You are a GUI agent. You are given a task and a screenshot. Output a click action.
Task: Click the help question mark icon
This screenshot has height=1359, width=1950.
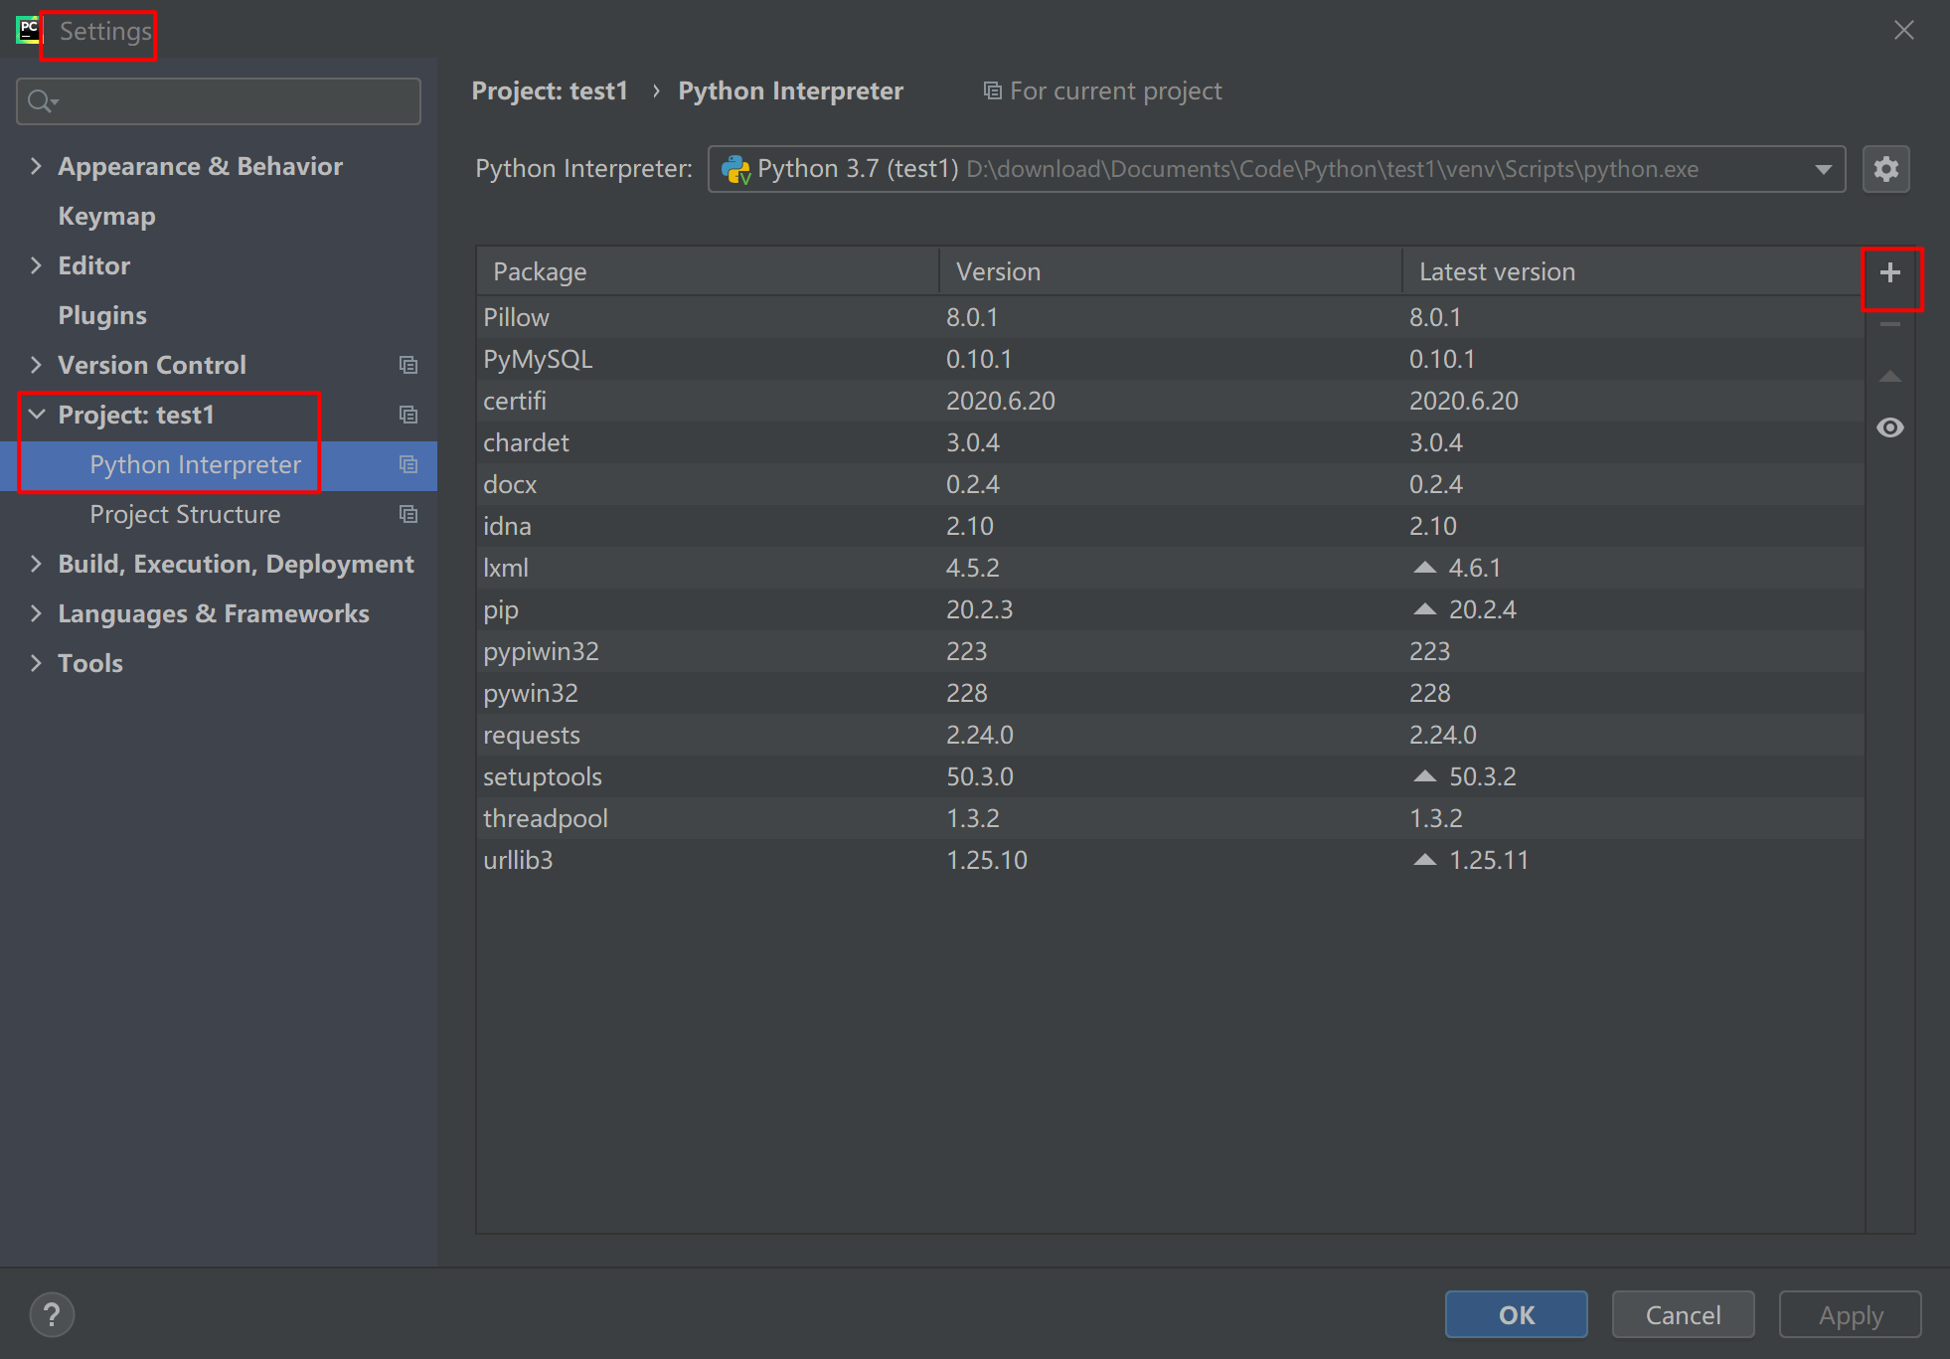click(52, 1314)
